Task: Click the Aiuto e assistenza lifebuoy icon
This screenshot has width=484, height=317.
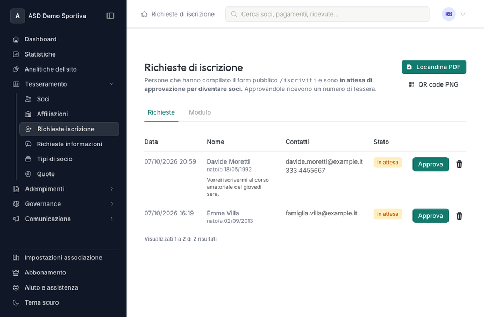Action: click(16, 287)
